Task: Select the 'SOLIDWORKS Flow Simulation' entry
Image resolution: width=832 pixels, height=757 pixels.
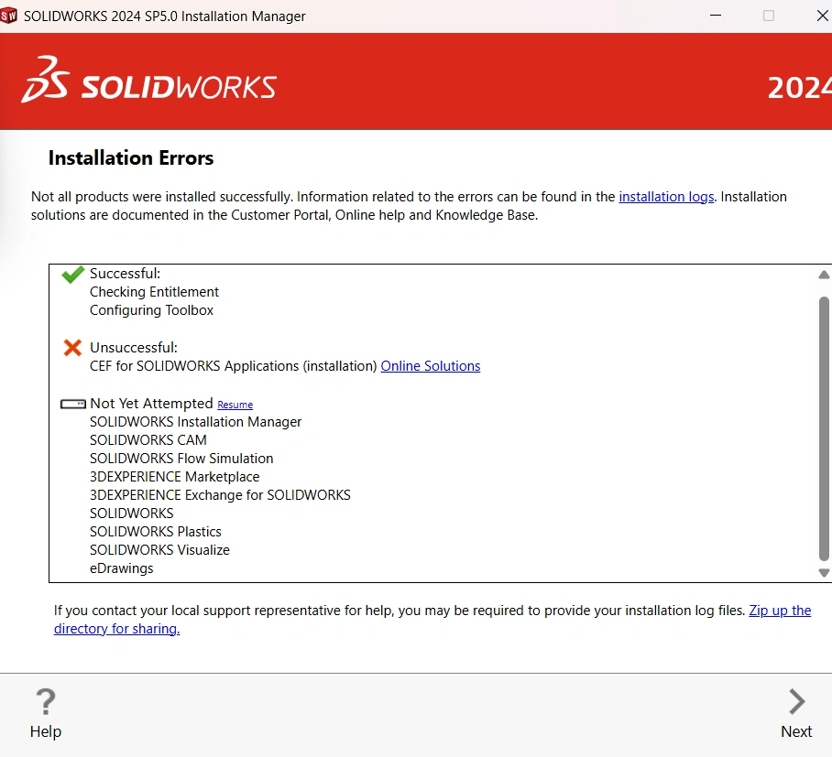Action: (181, 459)
